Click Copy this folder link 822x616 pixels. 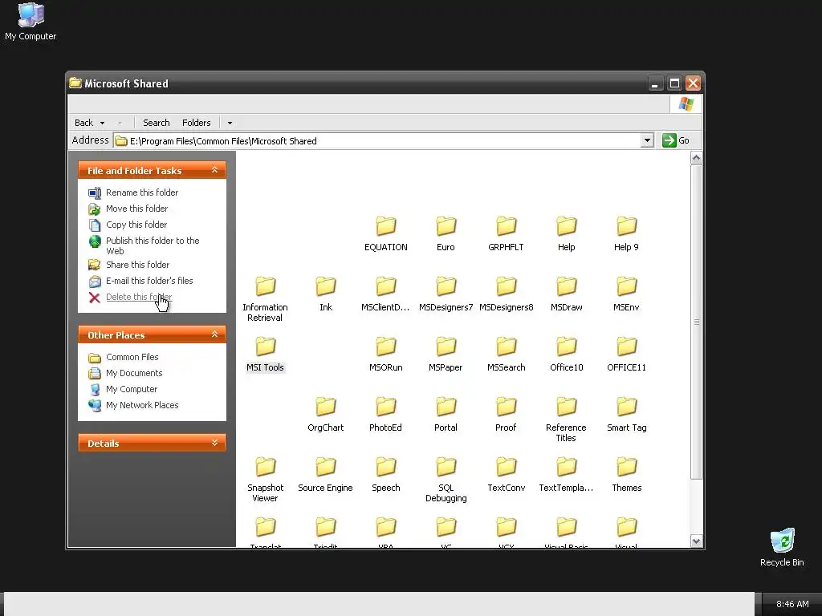coord(136,225)
